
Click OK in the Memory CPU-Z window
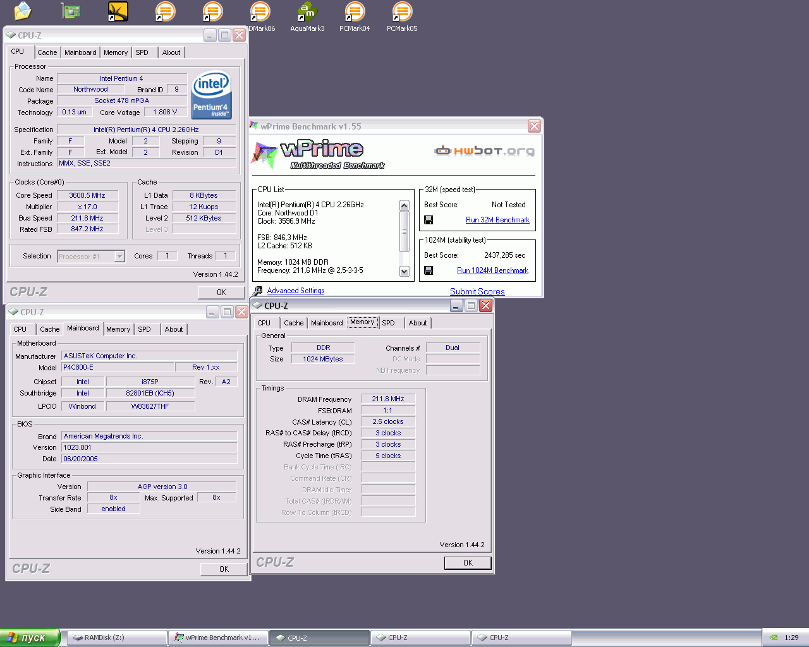click(468, 563)
